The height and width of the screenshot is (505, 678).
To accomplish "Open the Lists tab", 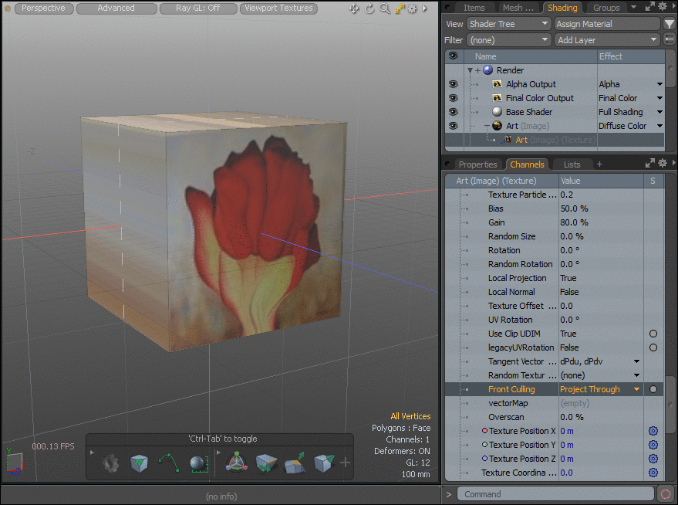I will coord(572,164).
